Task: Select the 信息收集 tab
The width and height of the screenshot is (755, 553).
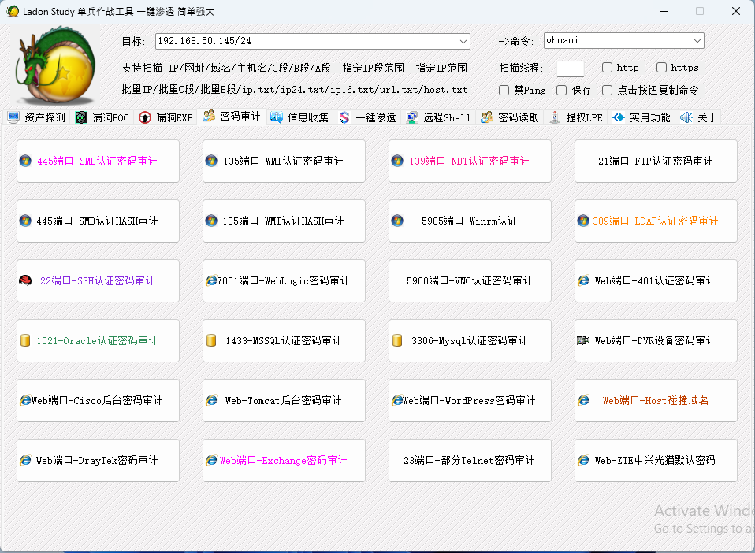Action: click(x=299, y=117)
